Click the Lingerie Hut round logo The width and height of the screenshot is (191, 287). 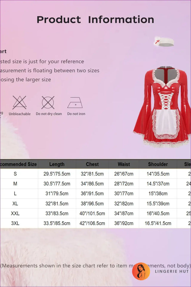point(141,271)
